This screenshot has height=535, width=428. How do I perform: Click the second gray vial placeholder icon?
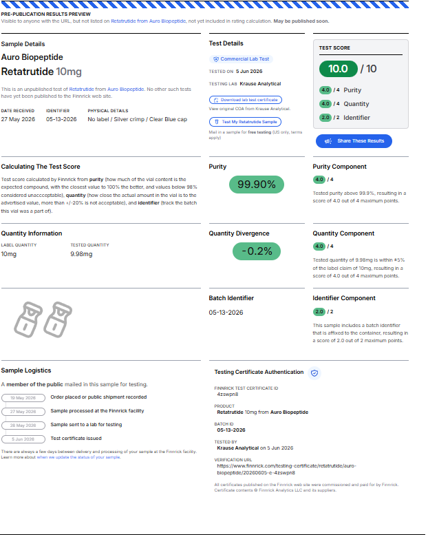point(58,319)
